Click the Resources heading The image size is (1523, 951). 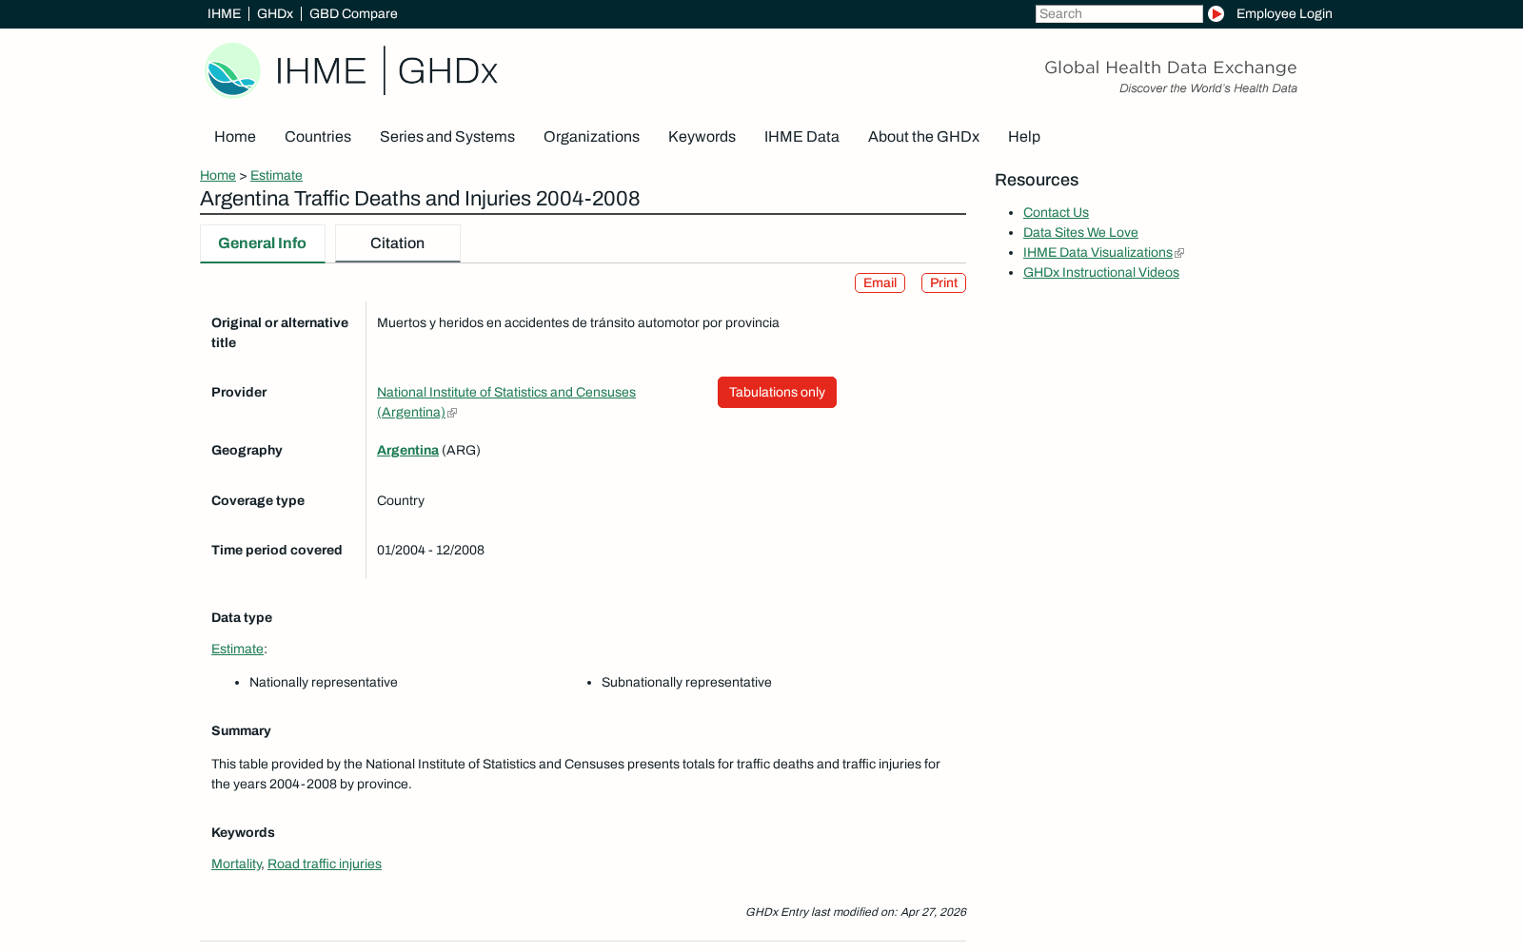tap(1037, 180)
